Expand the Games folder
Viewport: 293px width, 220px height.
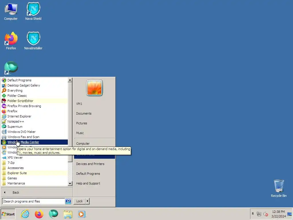tap(34, 178)
